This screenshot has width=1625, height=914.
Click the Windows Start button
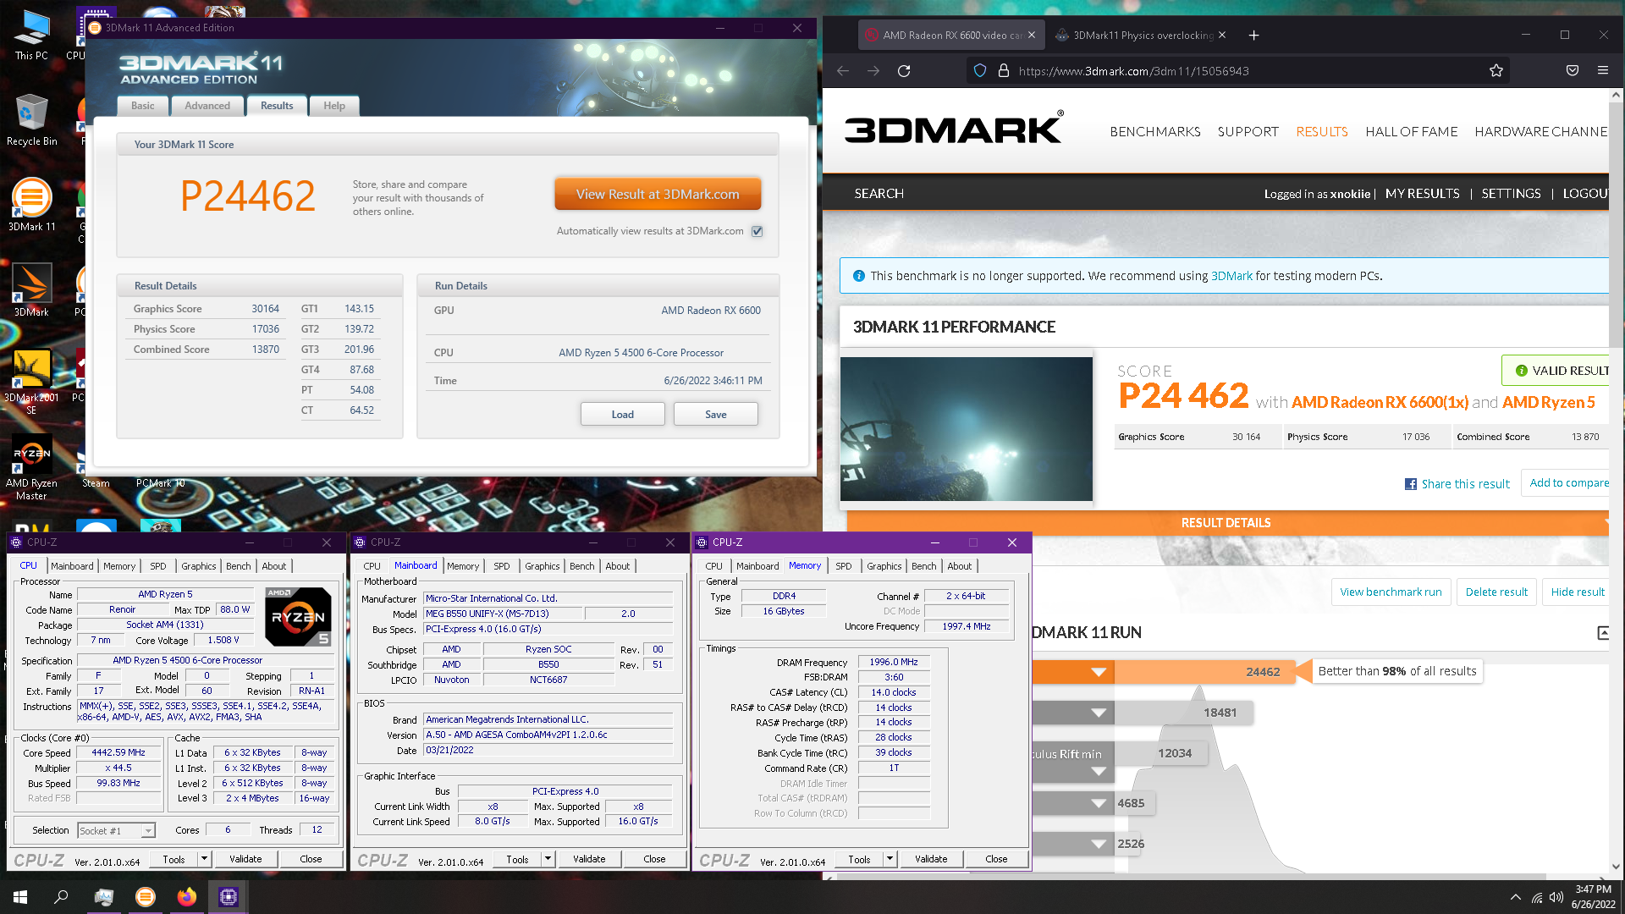pos(20,896)
